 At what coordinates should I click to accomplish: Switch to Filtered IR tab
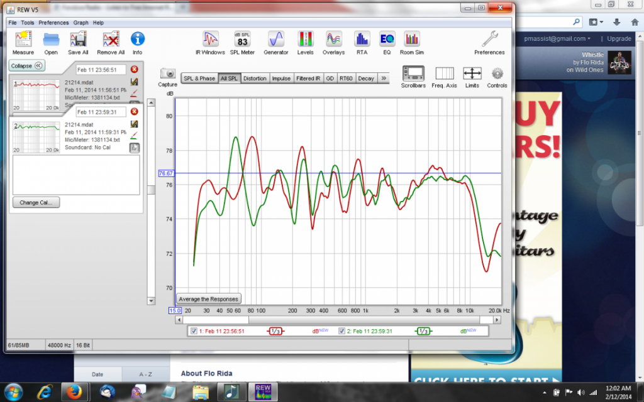[308, 79]
